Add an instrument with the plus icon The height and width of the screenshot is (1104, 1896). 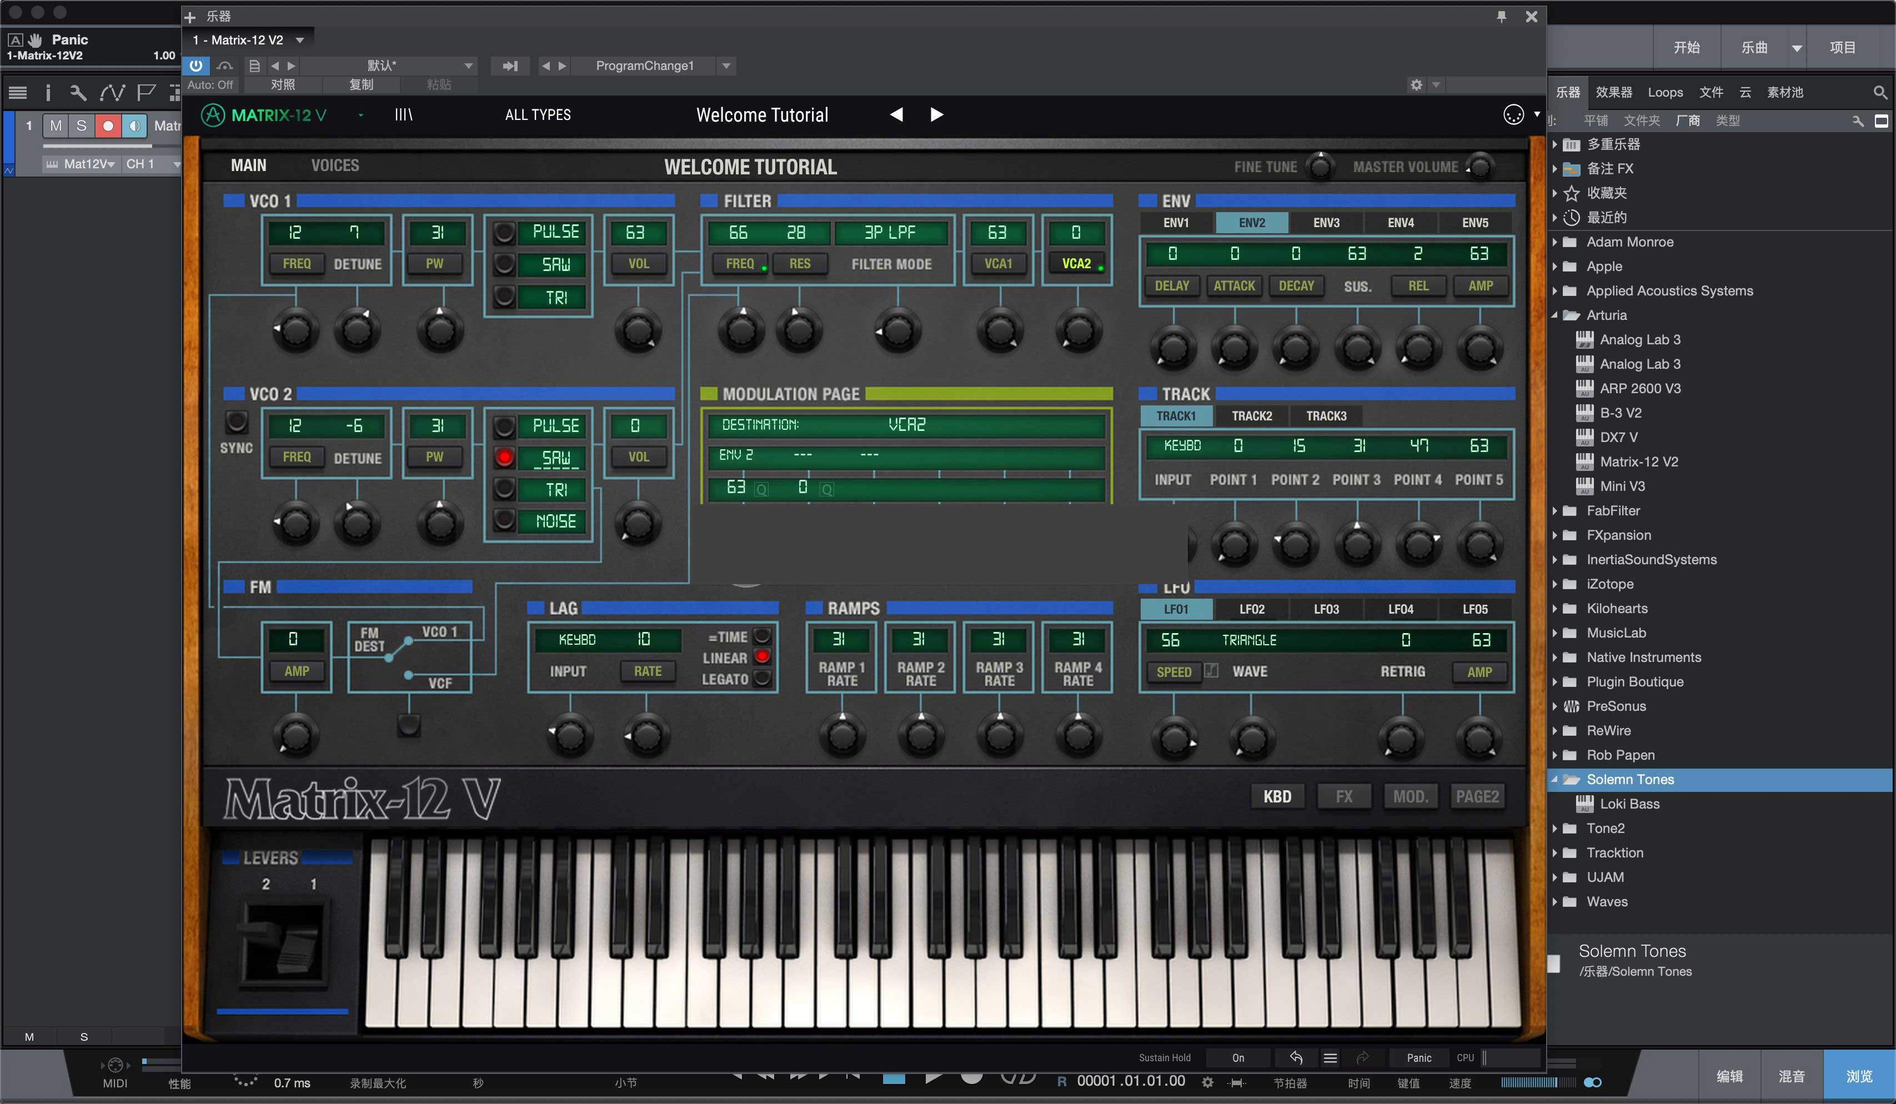(x=190, y=17)
